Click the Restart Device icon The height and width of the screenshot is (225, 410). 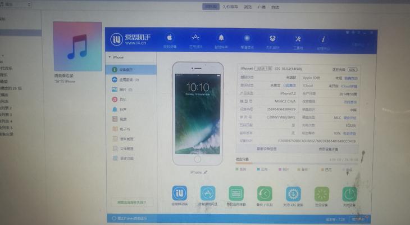pyautogui.click(x=322, y=195)
